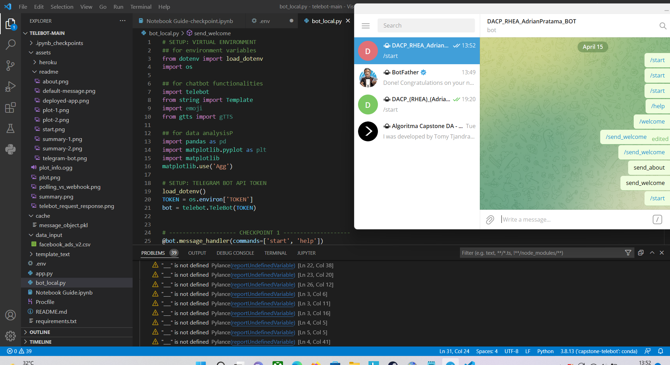
Task: Click the attachment paperclip in Telegram
Action: [x=490, y=219]
